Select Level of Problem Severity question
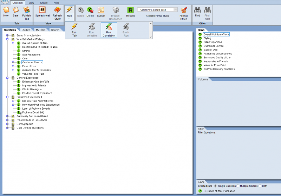This screenshot has width=281, height=196. point(36,109)
